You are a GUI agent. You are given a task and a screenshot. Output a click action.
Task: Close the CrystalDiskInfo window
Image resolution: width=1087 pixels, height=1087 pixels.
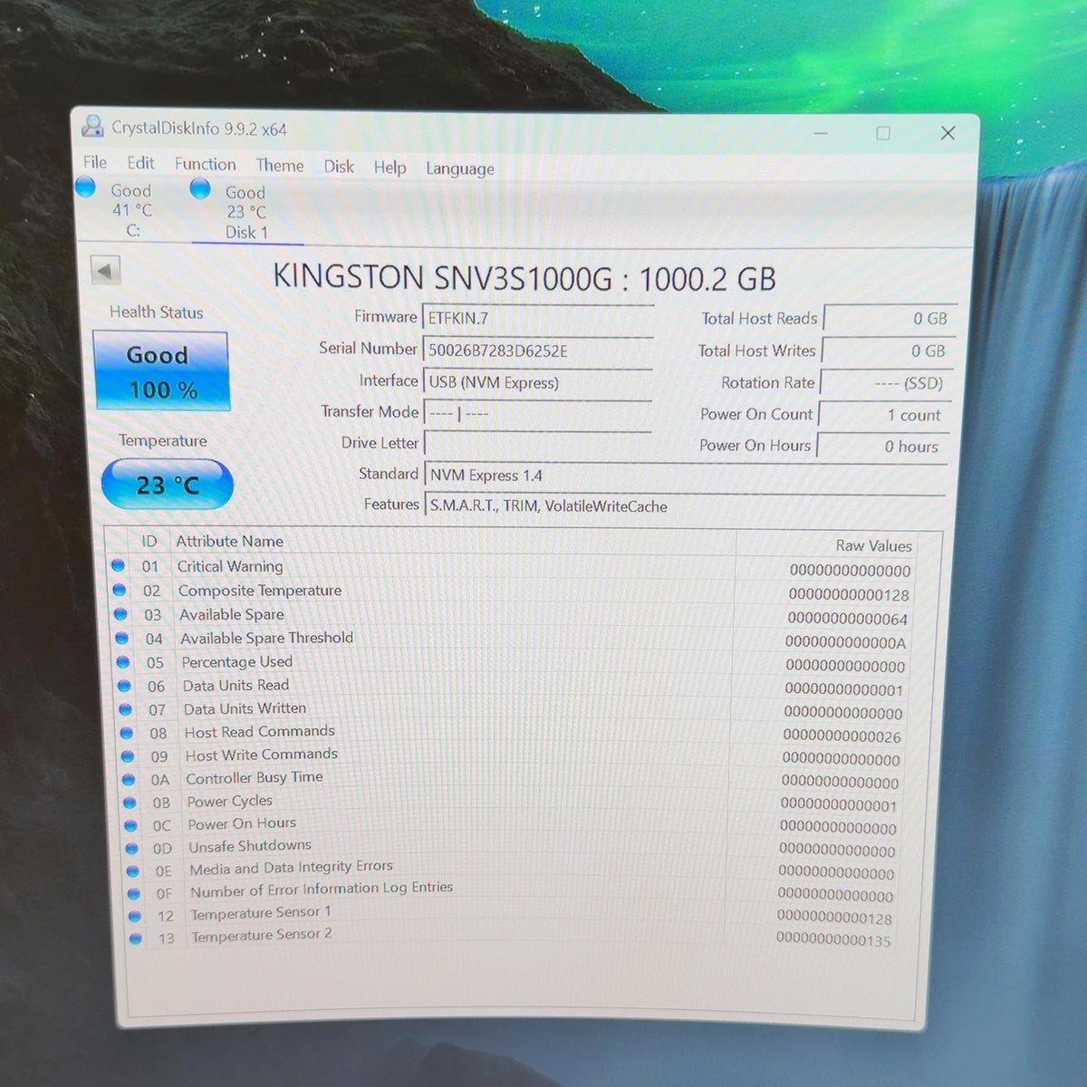(948, 133)
